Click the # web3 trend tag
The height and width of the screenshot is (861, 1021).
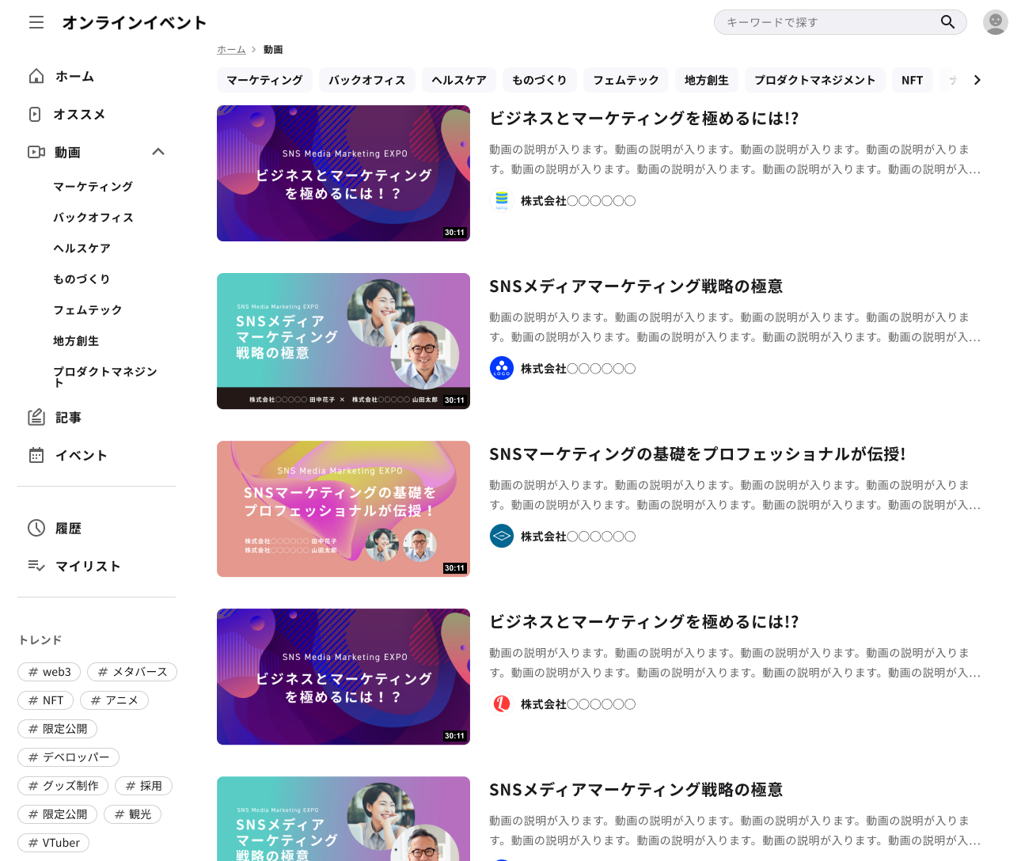pyautogui.click(x=49, y=672)
